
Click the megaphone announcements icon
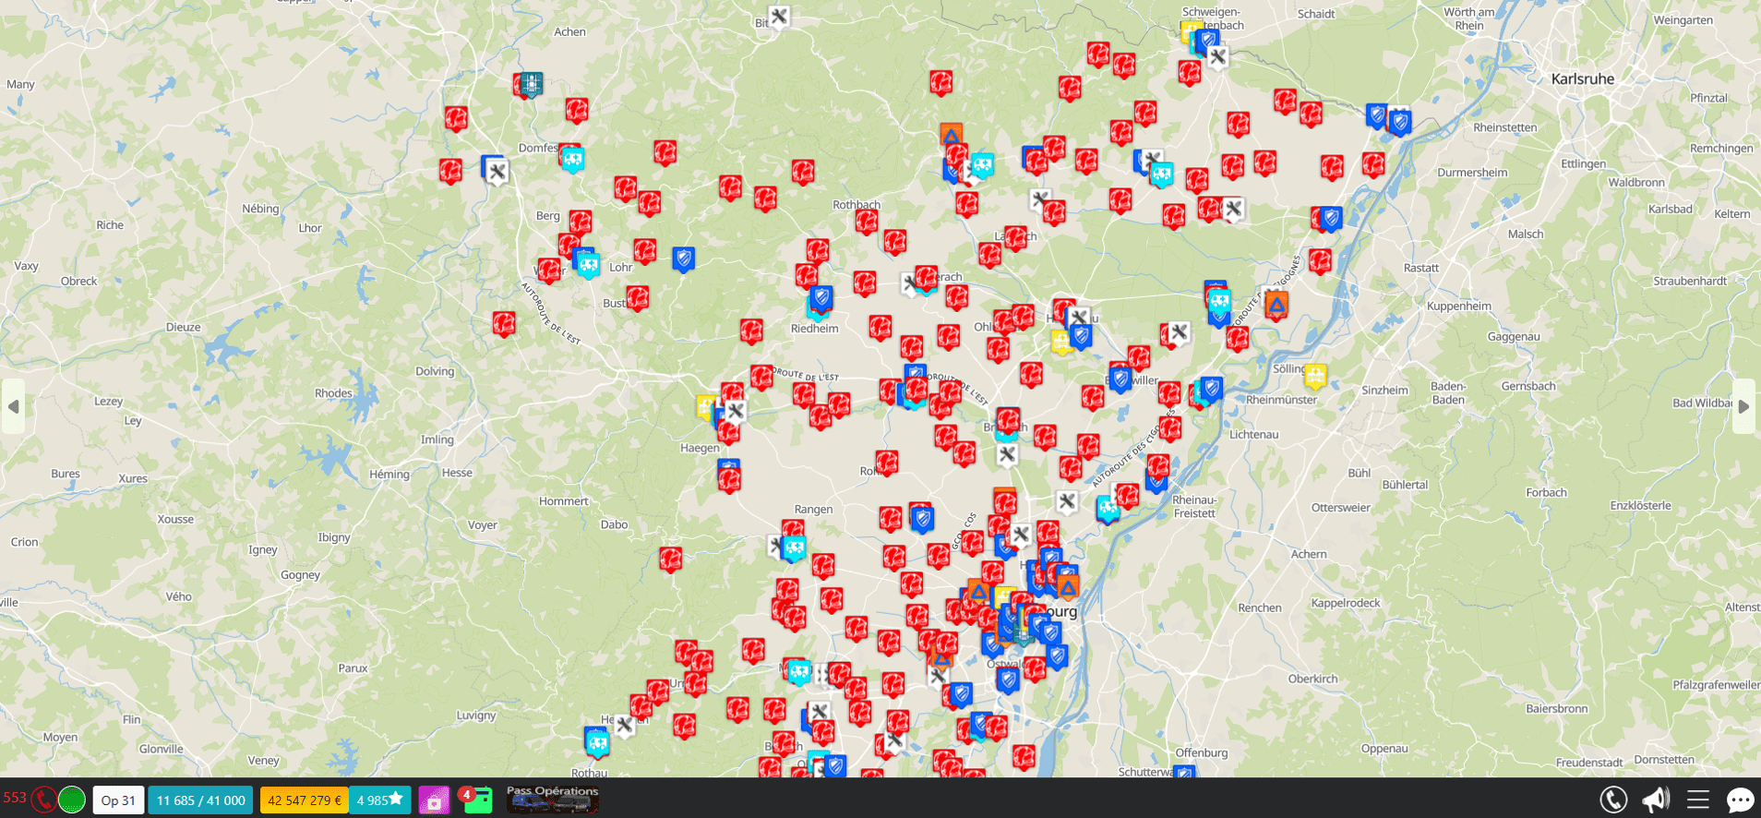click(x=1656, y=800)
